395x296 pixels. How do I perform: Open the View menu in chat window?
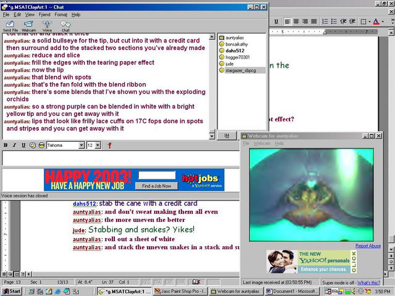30,15
